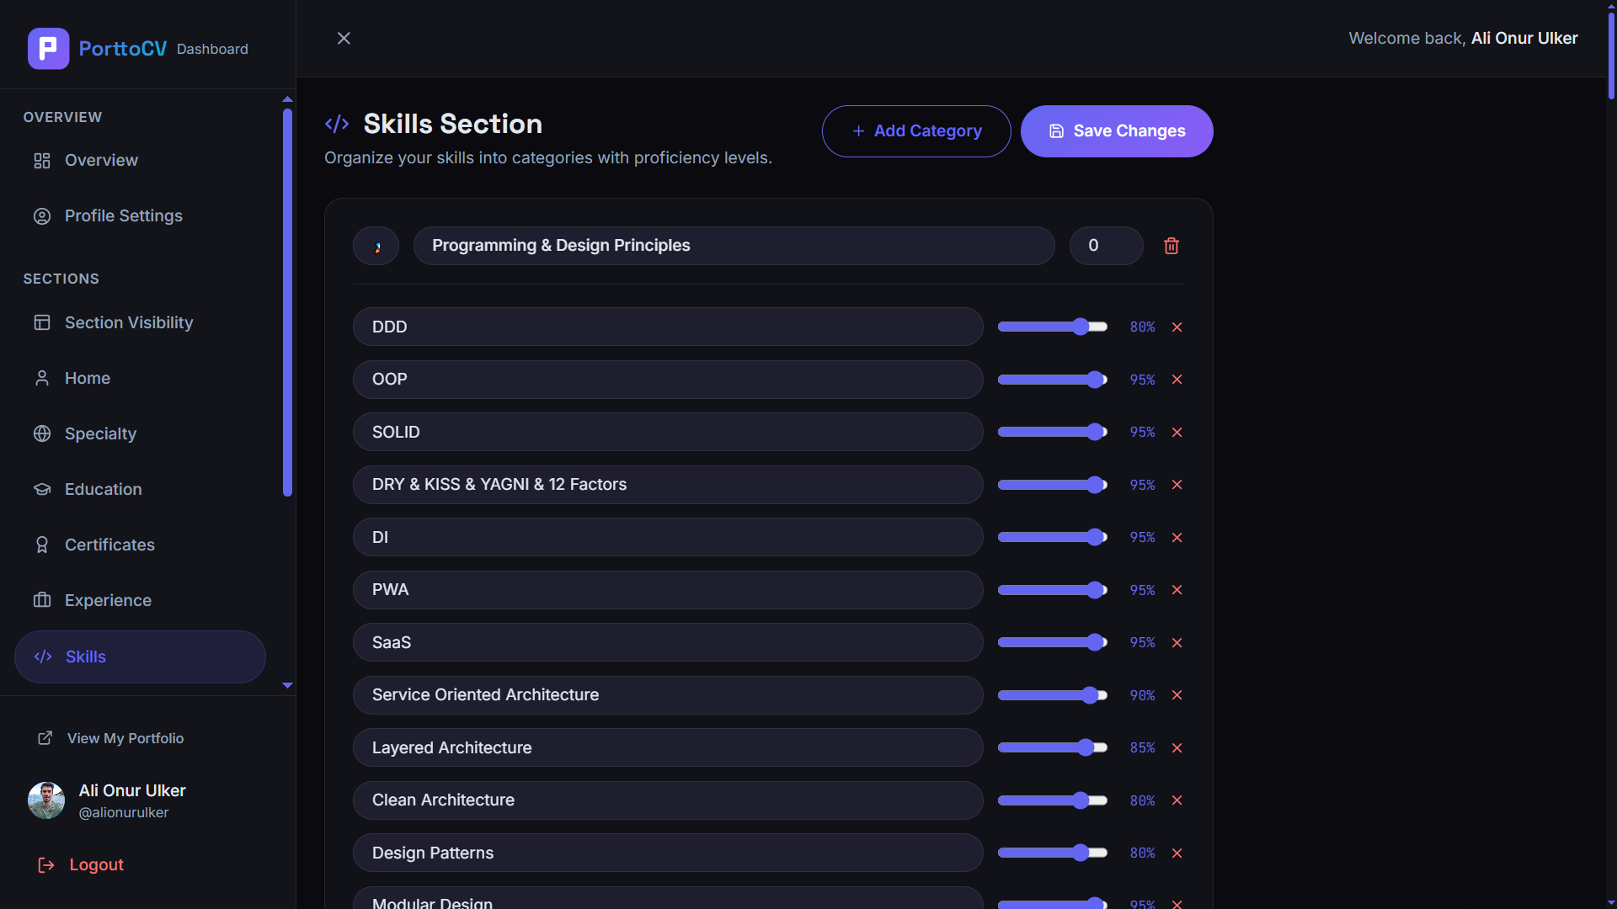Click View My Portfolio link
The width and height of the screenshot is (1617, 909).
[x=110, y=738]
